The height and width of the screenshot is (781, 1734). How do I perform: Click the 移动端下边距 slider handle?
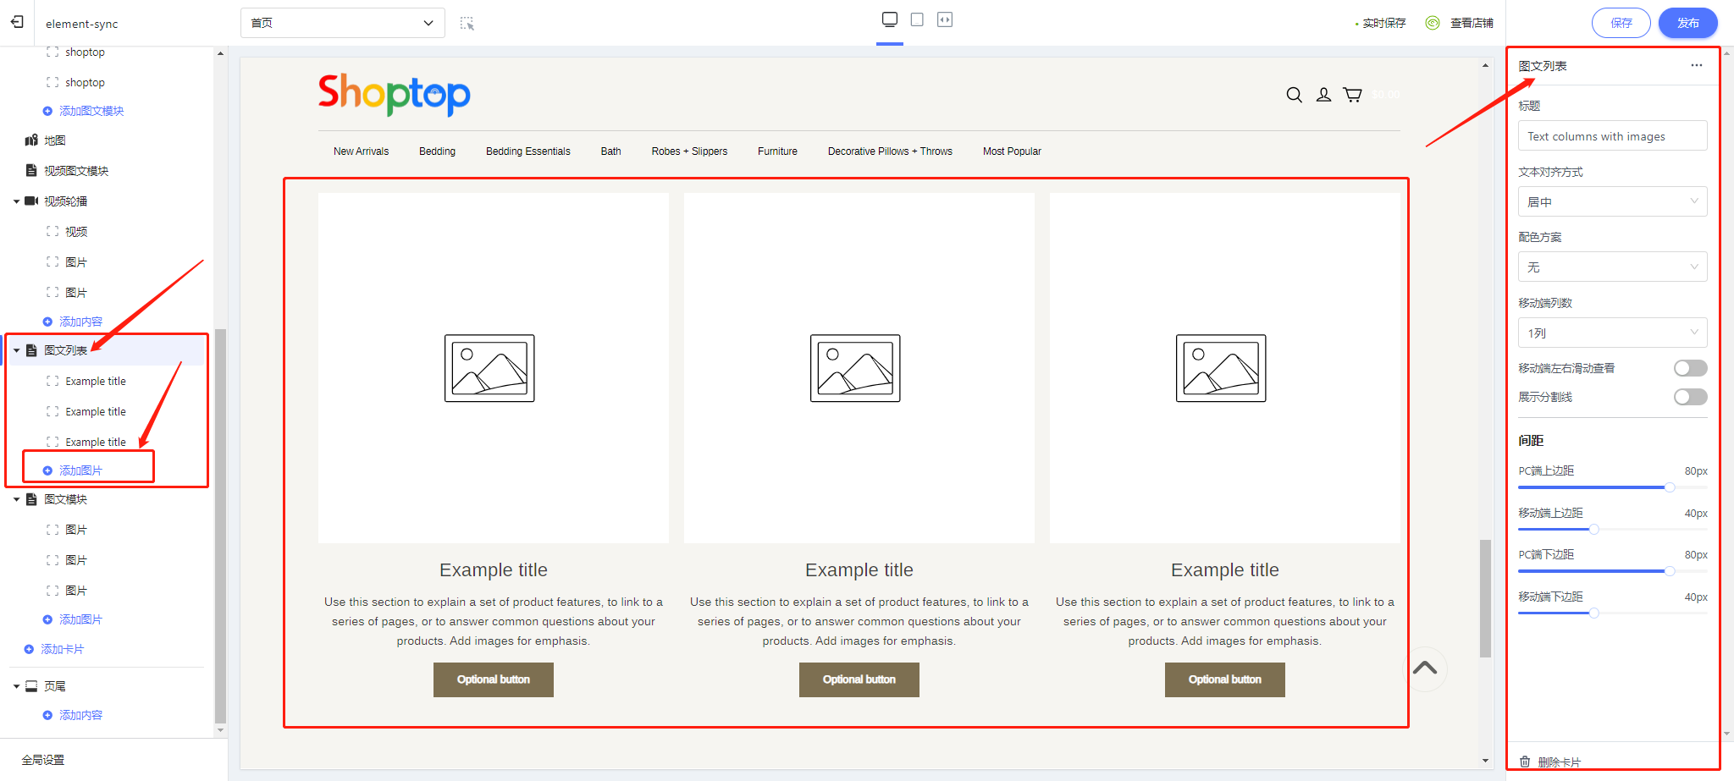(x=1593, y=613)
